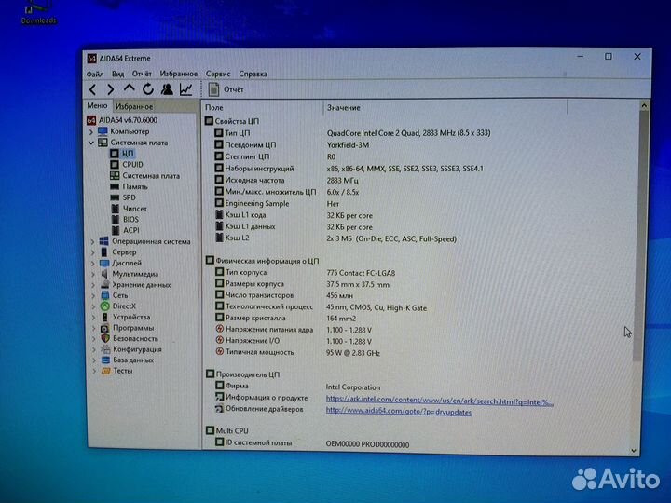The width and height of the screenshot is (671, 503).
Task: Expand the Дисплей tree node
Action: pos(93,264)
